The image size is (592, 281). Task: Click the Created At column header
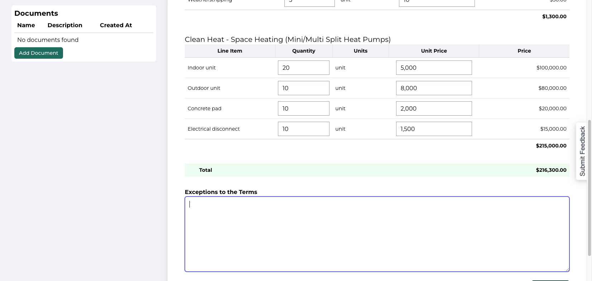116,25
